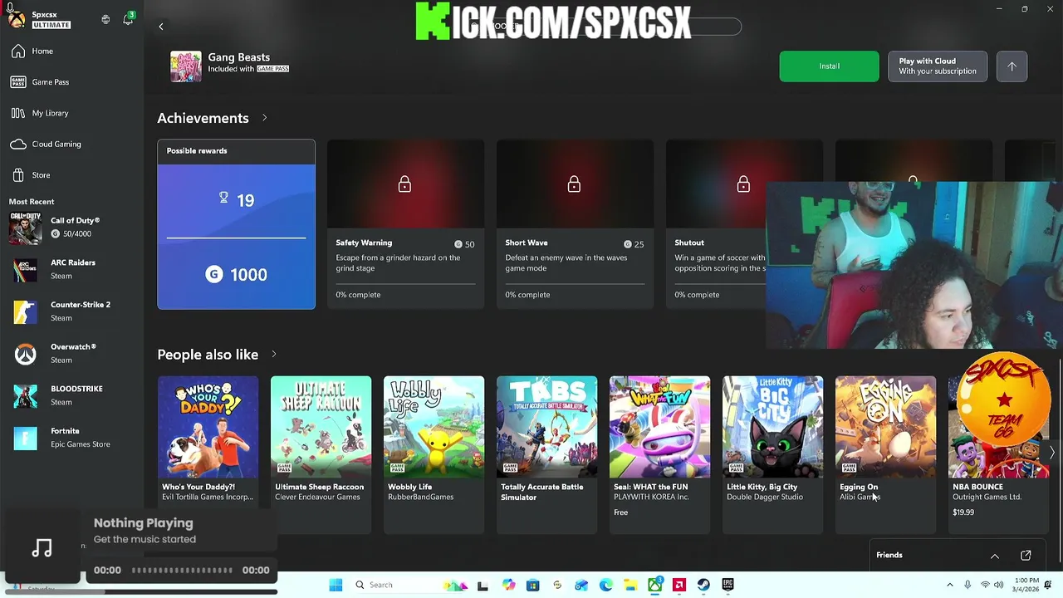Viewport: 1063px width, 598px height.
Task: Open volume control in system tray
Action: coord(1001,586)
